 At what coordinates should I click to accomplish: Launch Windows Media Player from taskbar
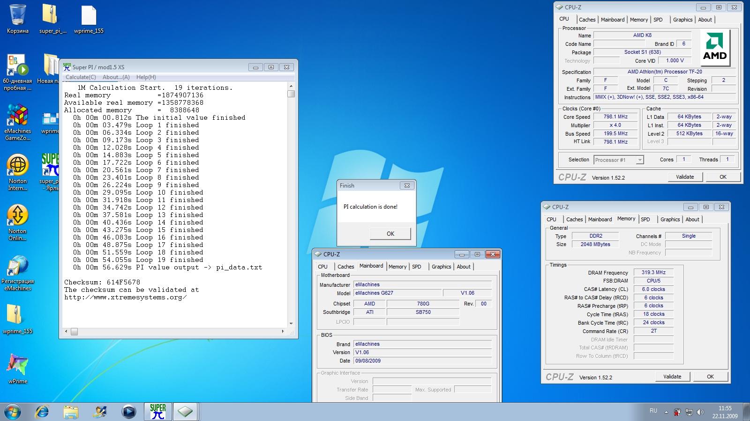tap(128, 412)
